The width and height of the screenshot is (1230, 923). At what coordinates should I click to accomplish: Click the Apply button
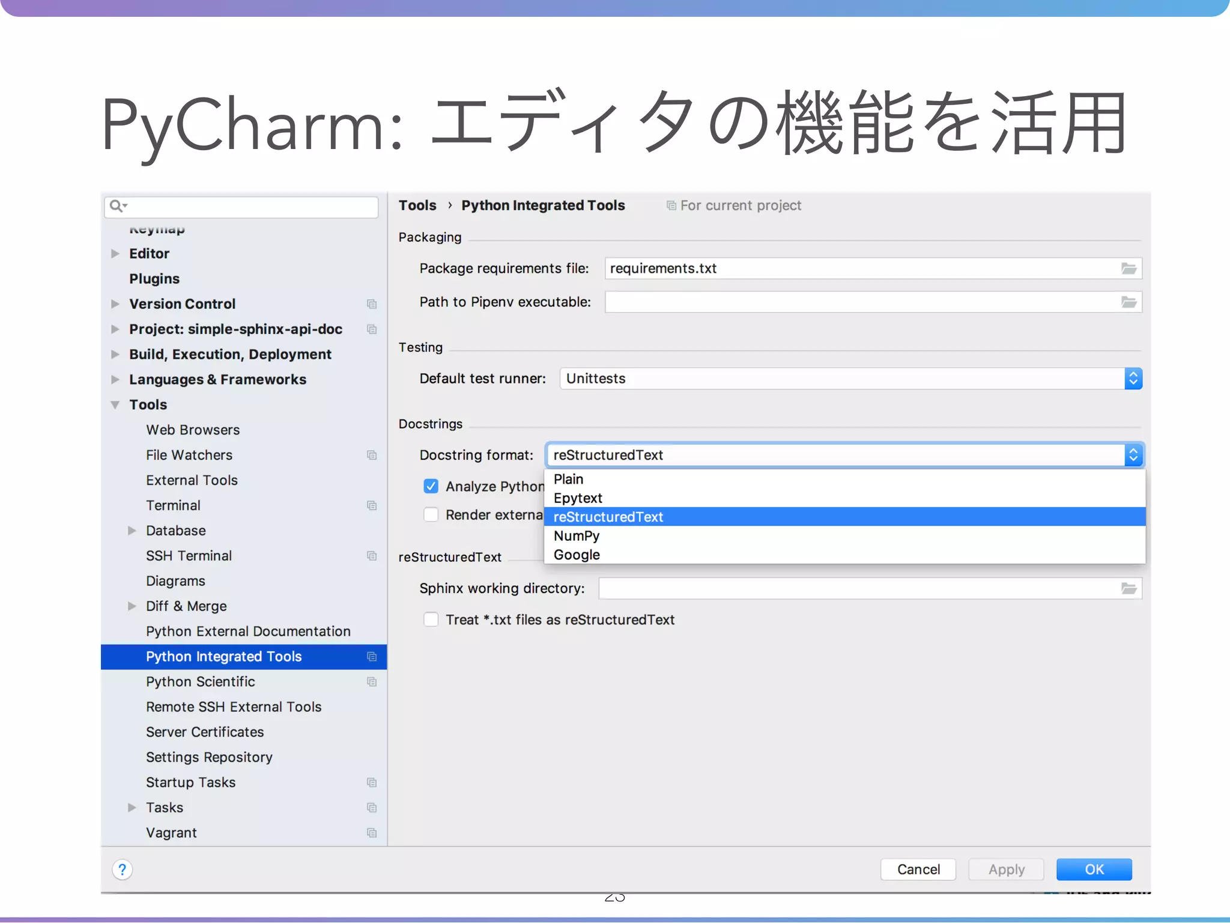point(1007,870)
